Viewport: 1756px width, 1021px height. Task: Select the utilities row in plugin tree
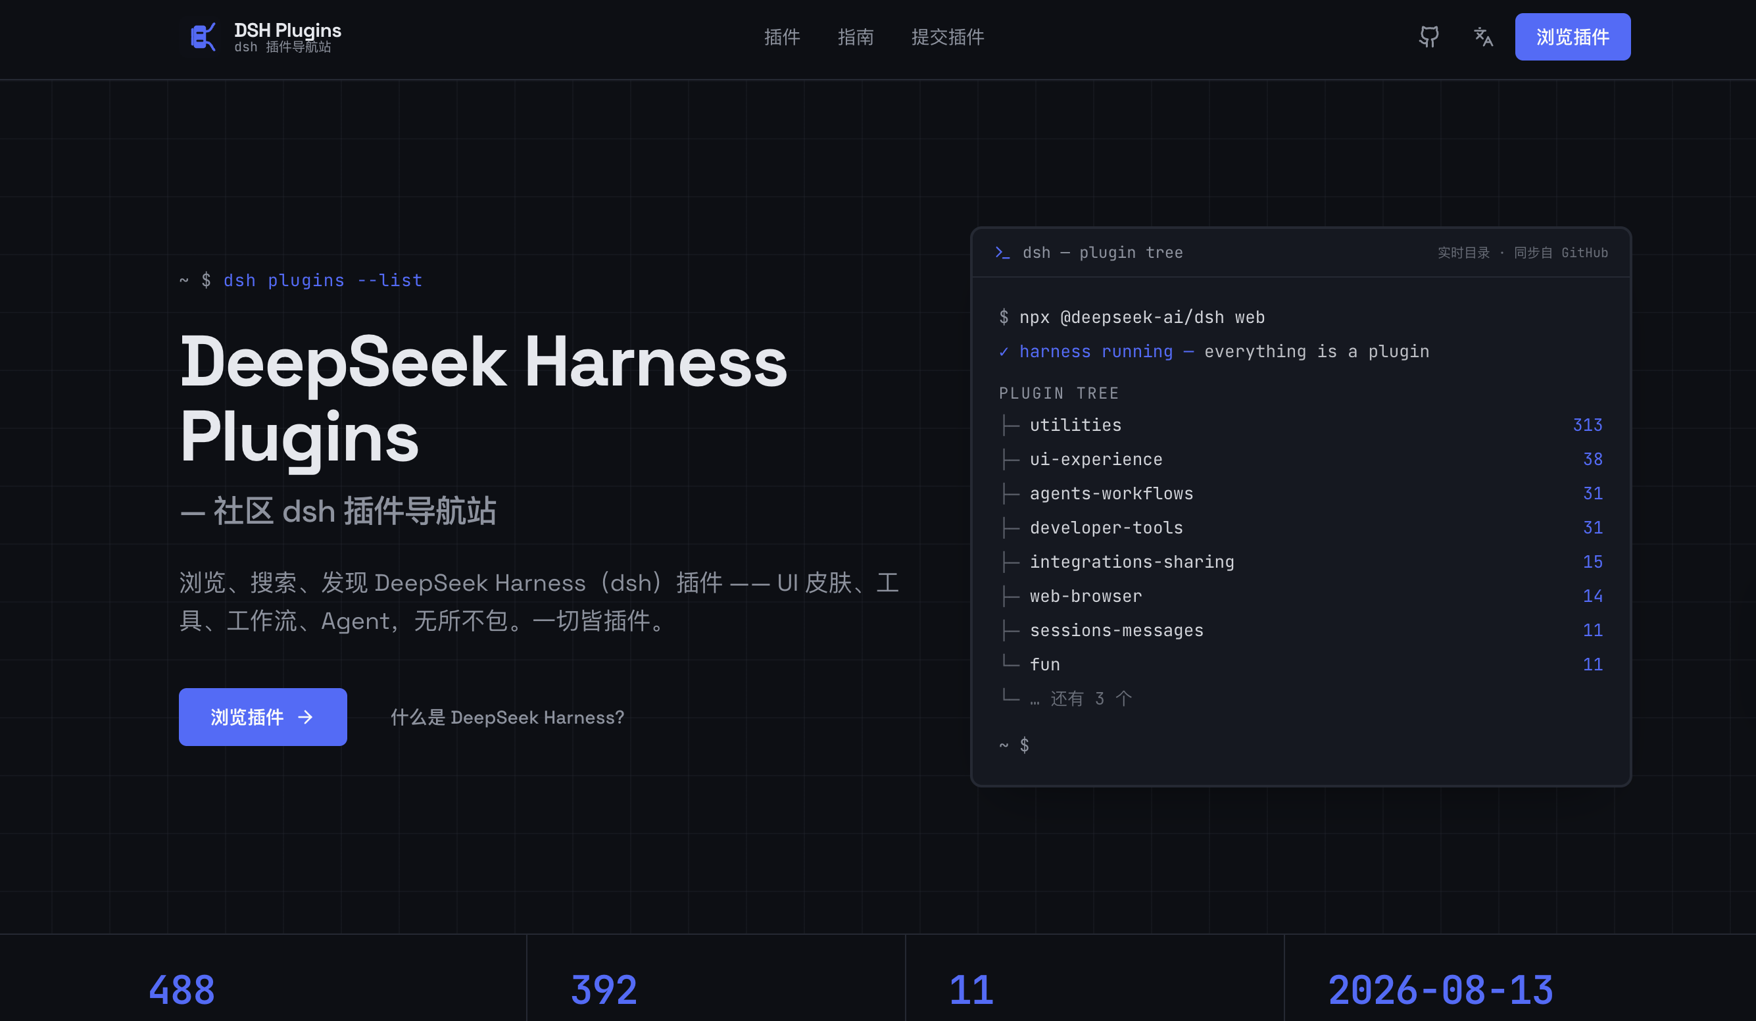[x=1300, y=425]
